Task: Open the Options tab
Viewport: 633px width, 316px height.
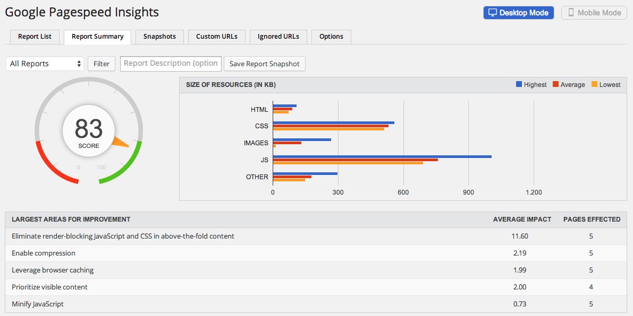Action: coord(331,37)
